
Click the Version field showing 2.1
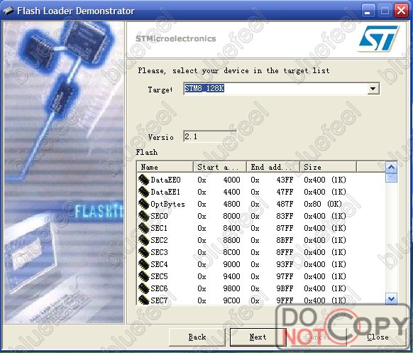(x=209, y=136)
